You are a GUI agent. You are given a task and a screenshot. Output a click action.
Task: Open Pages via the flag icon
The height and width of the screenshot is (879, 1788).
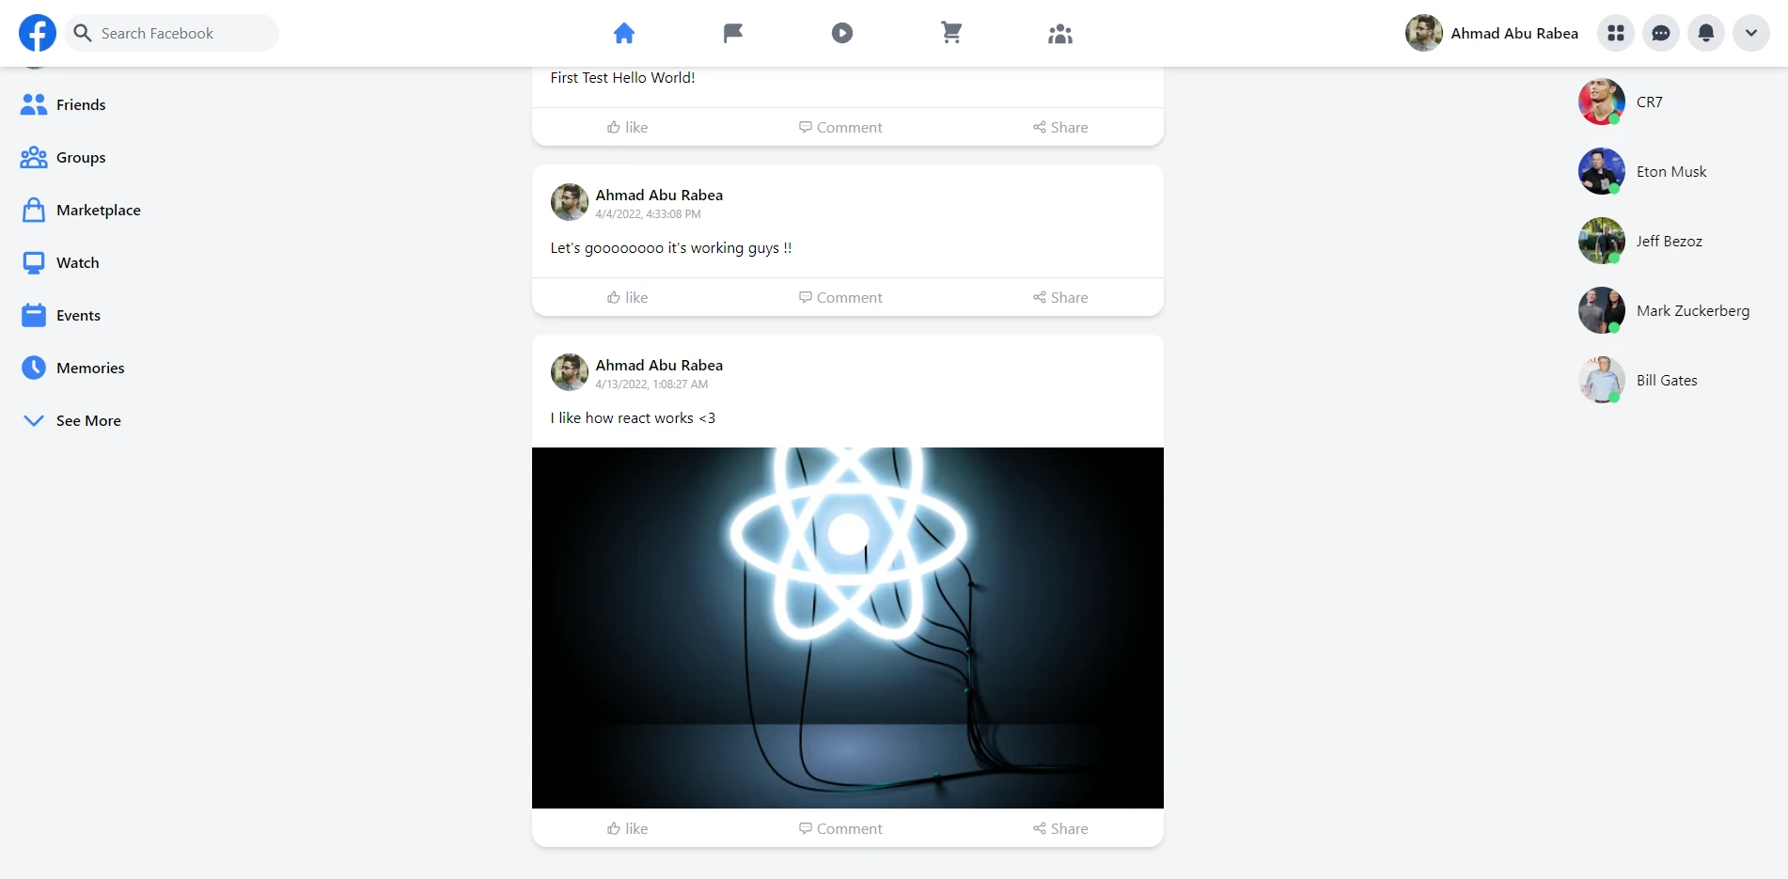tap(733, 34)
